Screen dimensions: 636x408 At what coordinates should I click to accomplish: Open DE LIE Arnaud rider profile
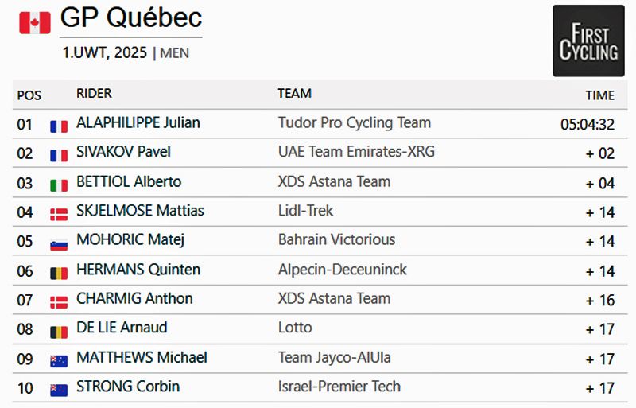(x=122, y=328)
